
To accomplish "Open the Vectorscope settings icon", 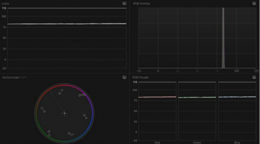I will pyautogui.click(x=124, y=77).
